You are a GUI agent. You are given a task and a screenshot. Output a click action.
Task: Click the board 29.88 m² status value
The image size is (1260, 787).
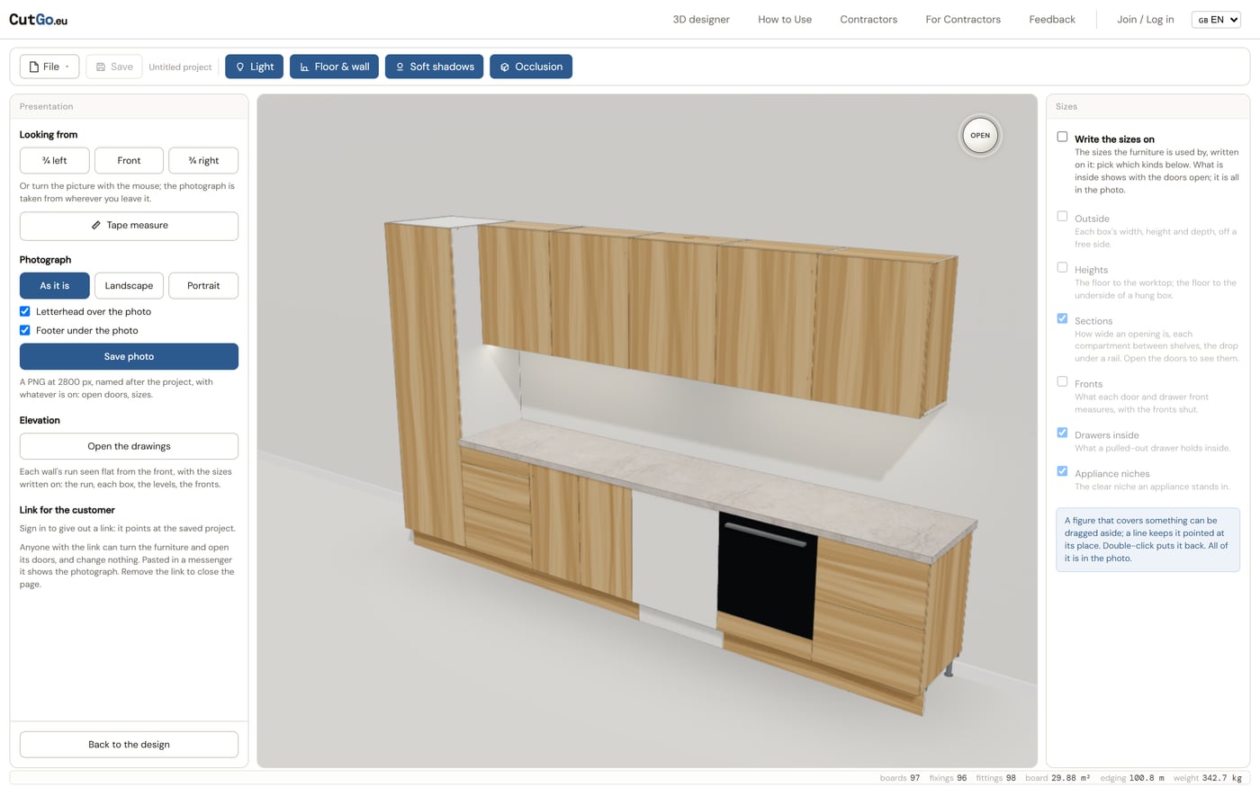pos(1057,778)
